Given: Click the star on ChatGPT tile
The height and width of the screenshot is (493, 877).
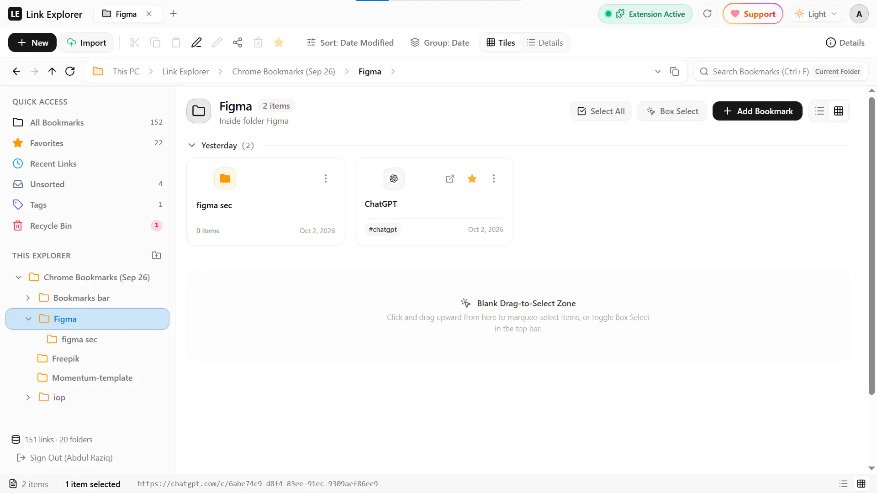Looking at the screenshot, I should (472, 178).
